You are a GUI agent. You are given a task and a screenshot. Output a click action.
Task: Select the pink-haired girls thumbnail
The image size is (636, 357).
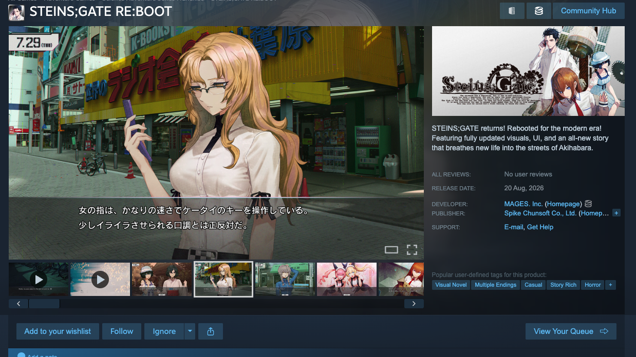pos(347,279)
